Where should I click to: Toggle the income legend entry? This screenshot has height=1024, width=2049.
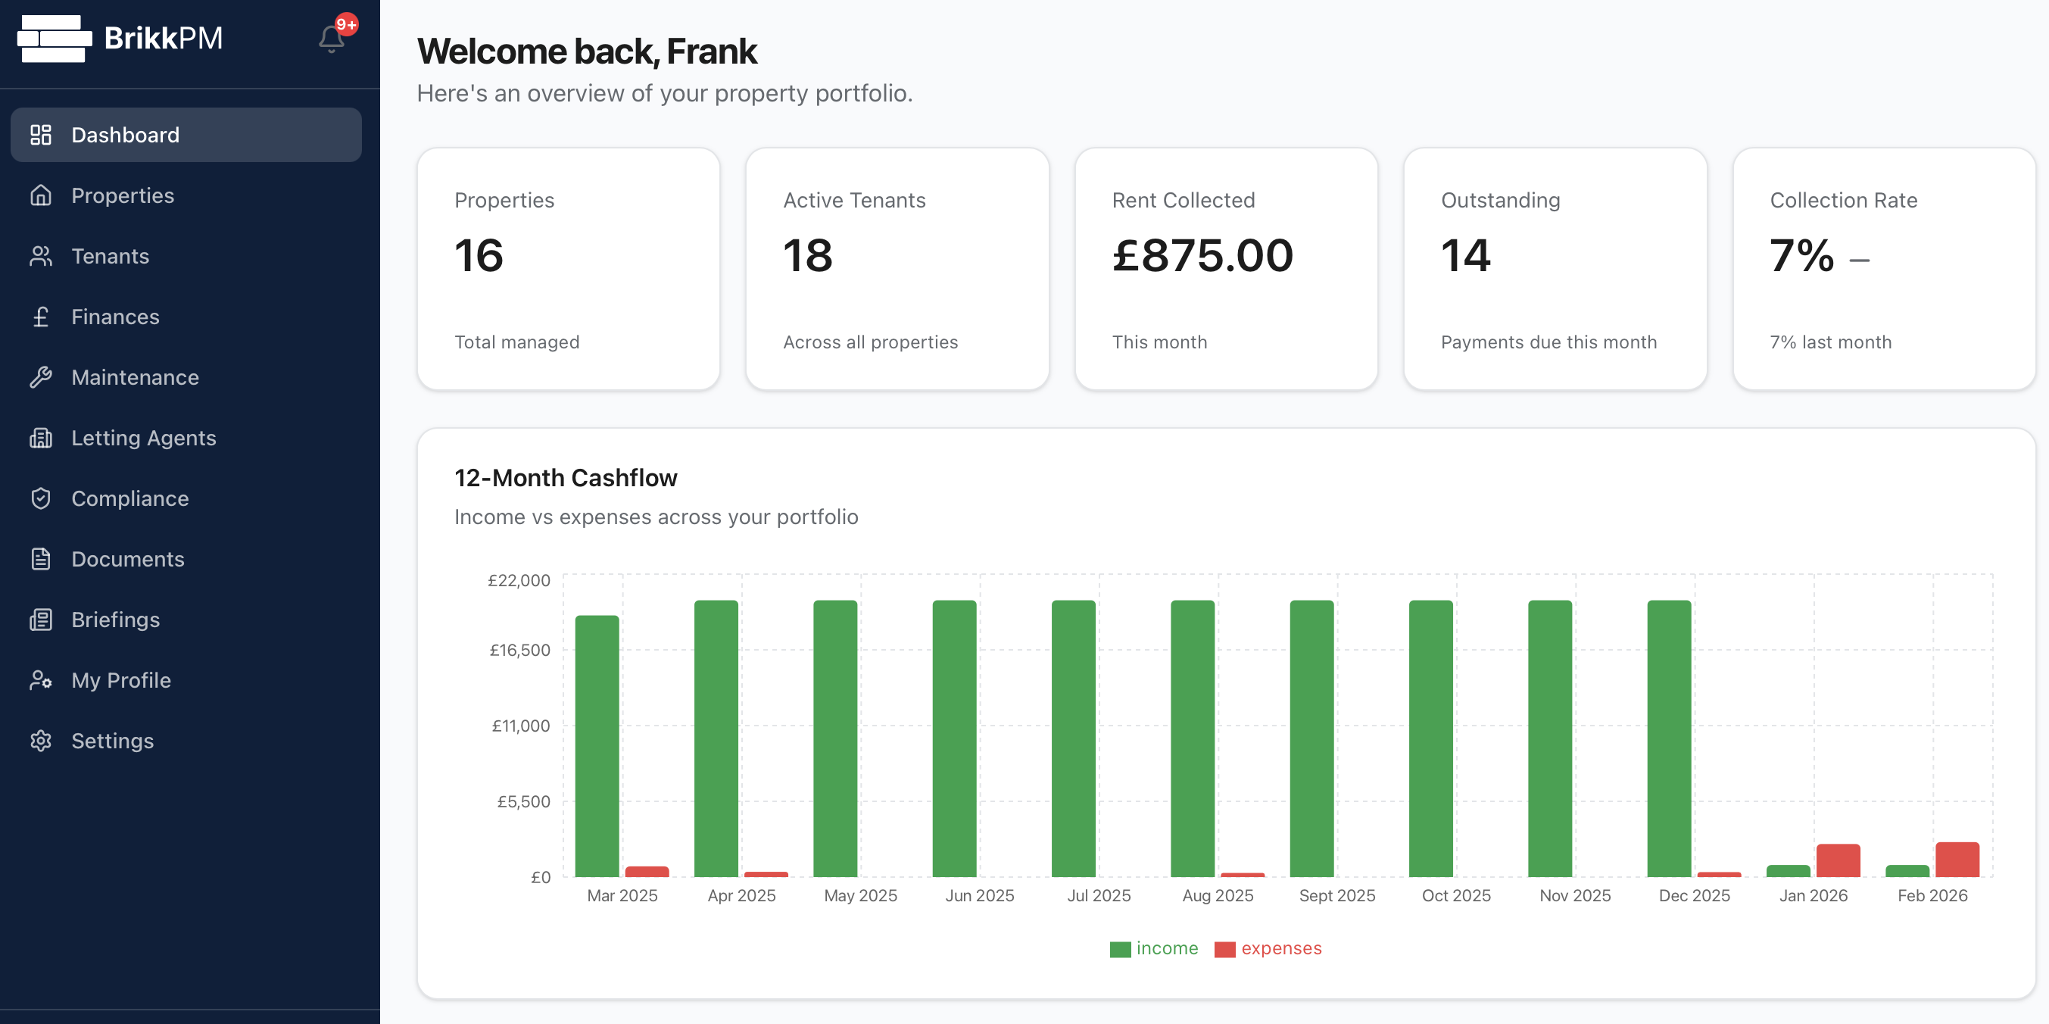tap(1153, 948)
